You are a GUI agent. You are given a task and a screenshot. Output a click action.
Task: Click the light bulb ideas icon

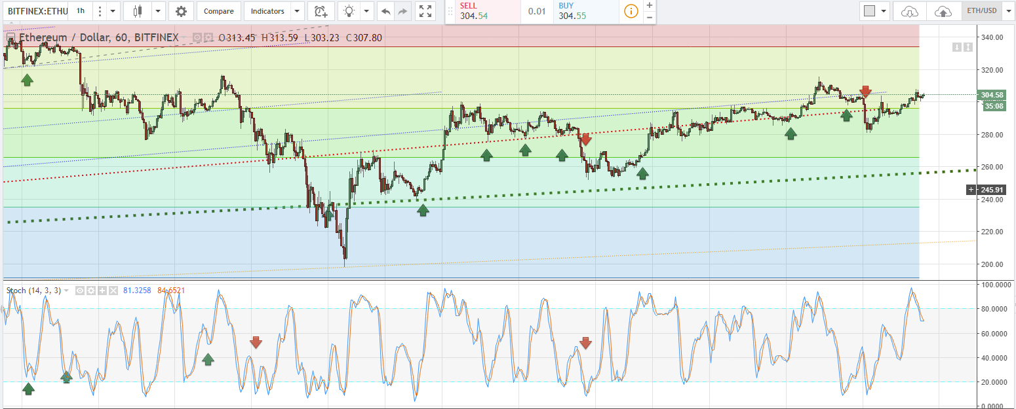349,11
